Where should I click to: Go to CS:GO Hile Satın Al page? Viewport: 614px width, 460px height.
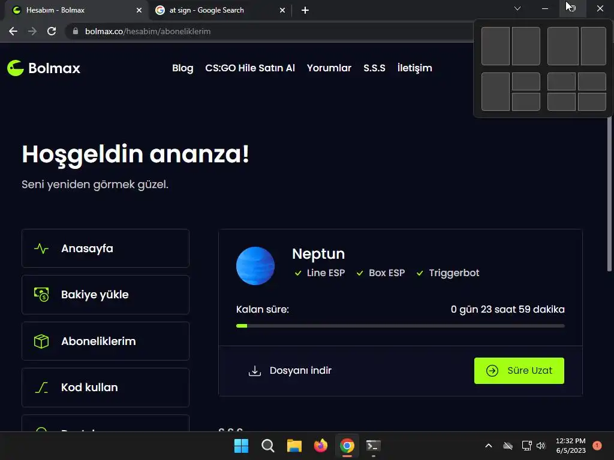250,68
